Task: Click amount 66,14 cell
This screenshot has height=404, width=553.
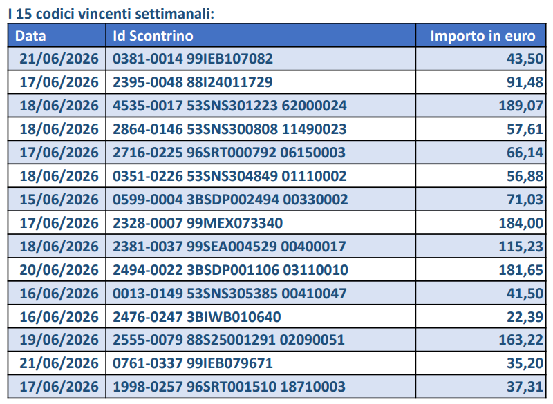Action: point(480,153)
